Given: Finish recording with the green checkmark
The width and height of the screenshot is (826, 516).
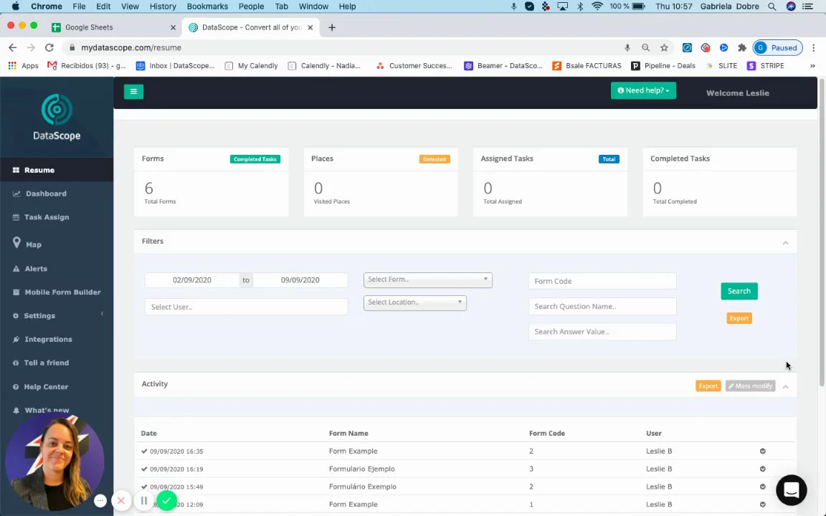Looking at the screenshot, I should point(166,501).
